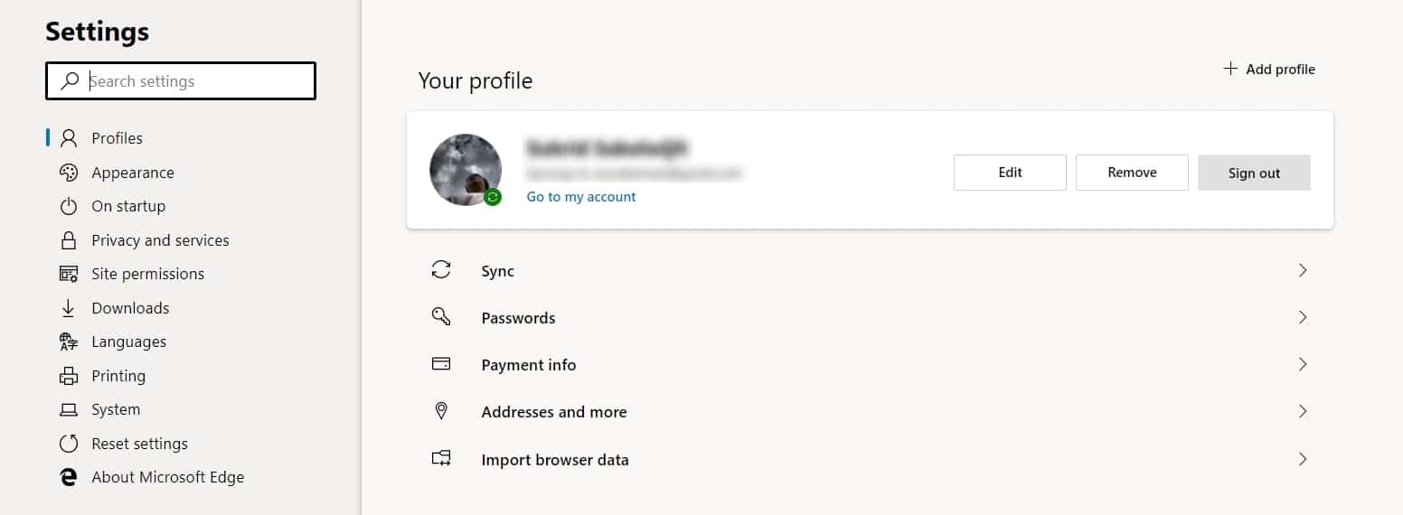Click the Reset settings circular arrow icon
The height and width of the screenshot is (515, 1403).
click(x=69, y=444)
